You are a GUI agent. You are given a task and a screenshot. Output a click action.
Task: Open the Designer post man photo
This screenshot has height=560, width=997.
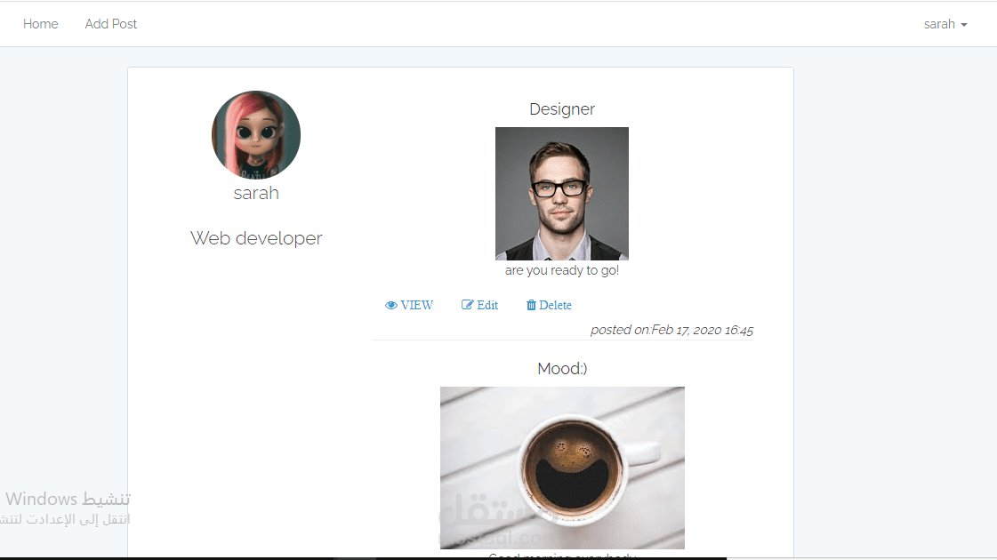(562, 193)
